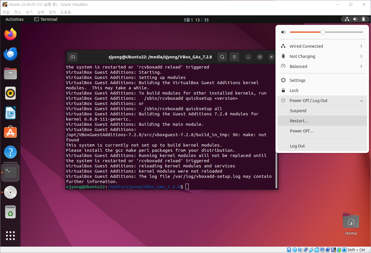Maximize the Terminal window
This screenshot has height=253, width=371.
pos(260,57)
